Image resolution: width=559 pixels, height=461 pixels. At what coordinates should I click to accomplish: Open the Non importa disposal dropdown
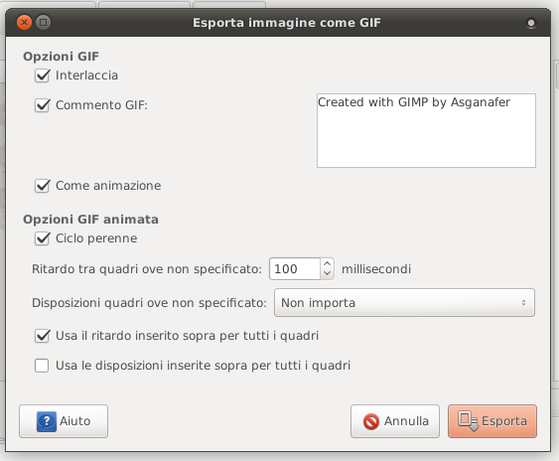coord(404,303)
